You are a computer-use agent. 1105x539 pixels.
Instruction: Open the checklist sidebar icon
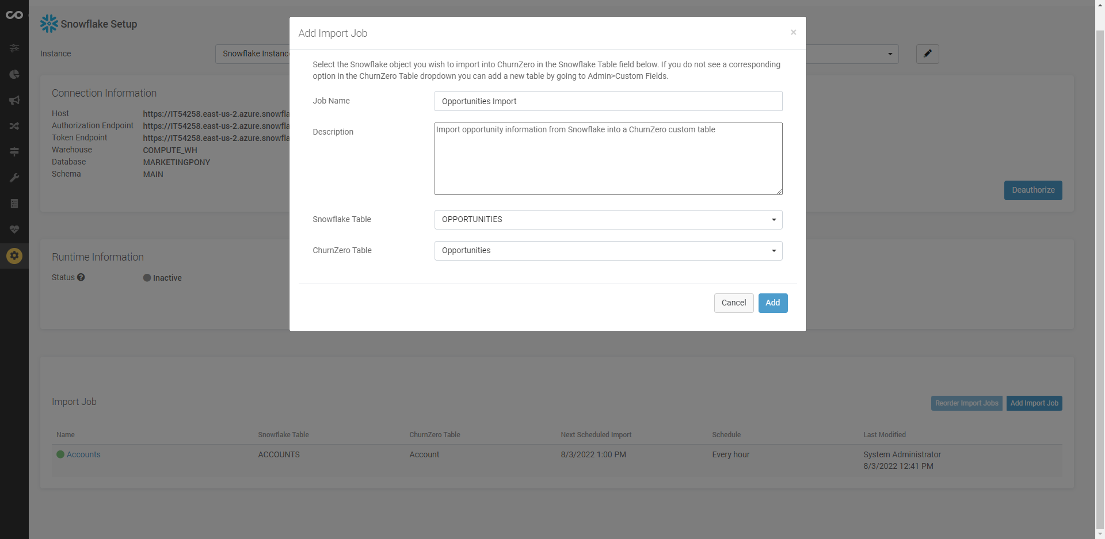(14, 204)
